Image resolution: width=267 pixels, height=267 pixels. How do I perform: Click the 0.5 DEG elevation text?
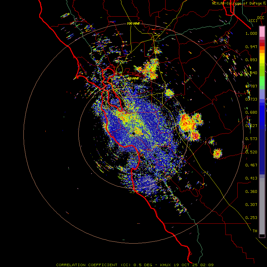[x=143, y=265]
